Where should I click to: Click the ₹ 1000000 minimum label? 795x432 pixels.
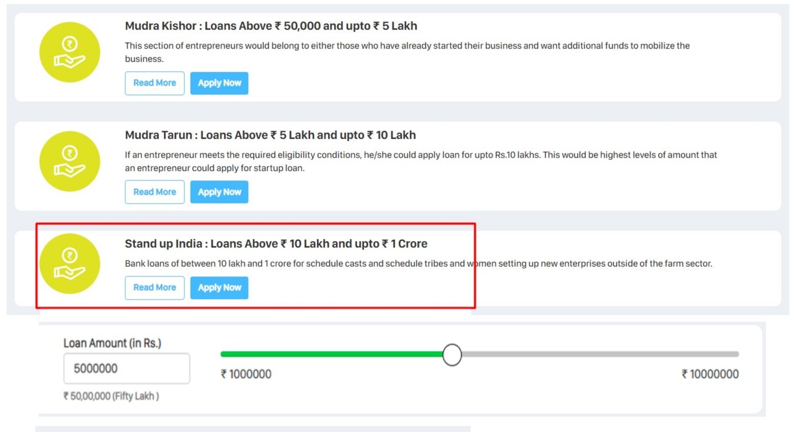pos(246,374)
